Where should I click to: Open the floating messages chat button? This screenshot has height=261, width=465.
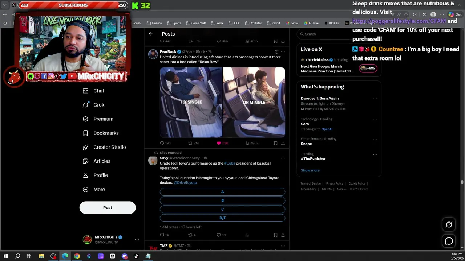[x=449, y=241]
